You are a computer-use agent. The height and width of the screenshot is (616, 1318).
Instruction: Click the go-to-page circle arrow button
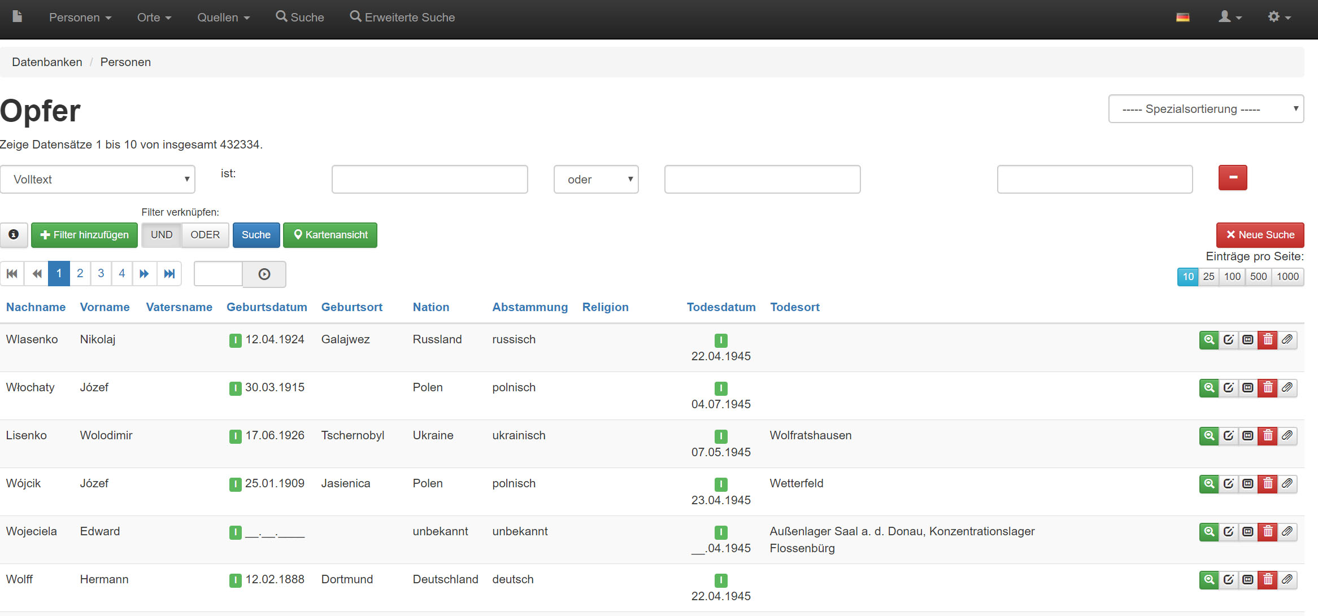point(264,274)
